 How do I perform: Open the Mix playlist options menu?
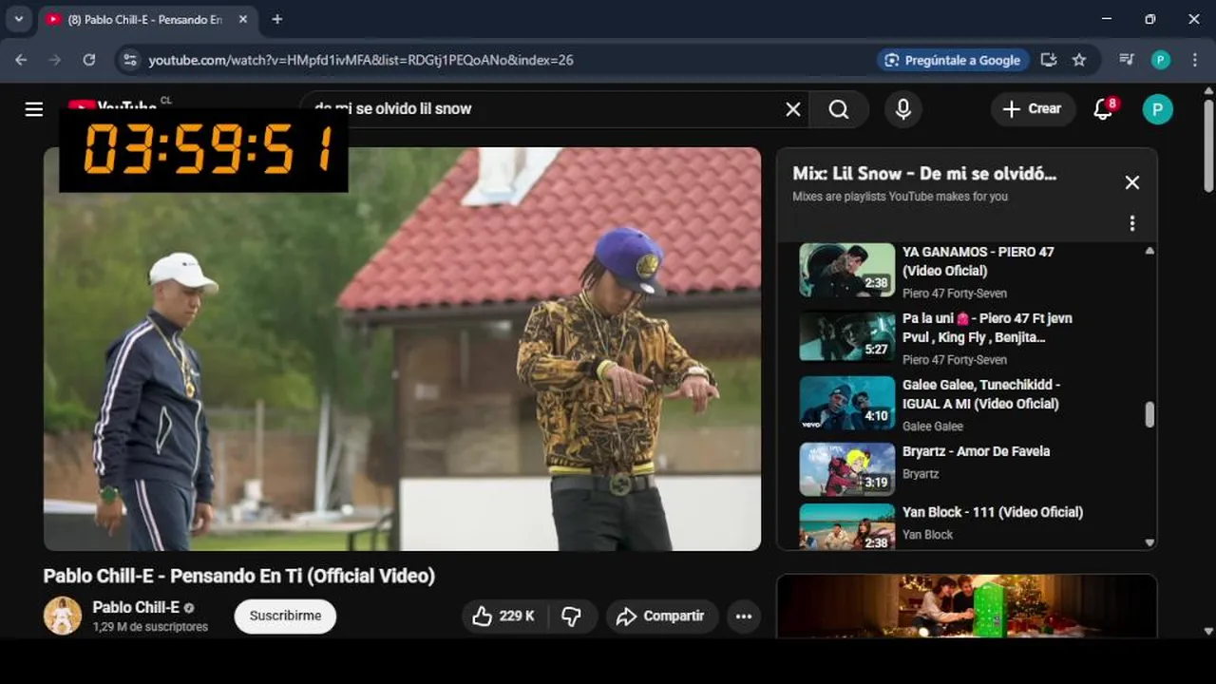[1132, 223]
